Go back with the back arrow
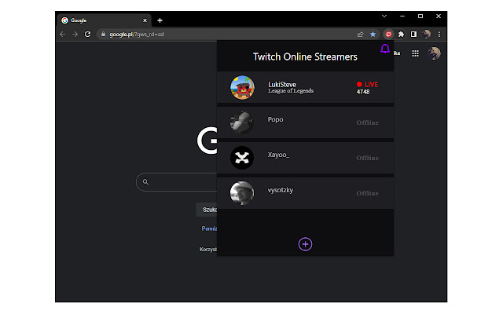The width and height of the screenshot is (503, 314). (x=63, y=35)
